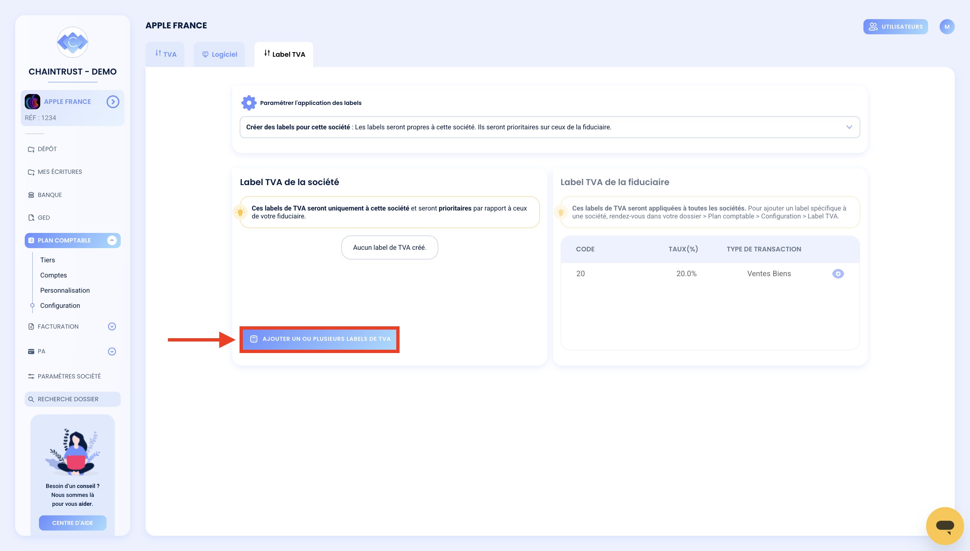Click the Paramètres Société sliders icon
Image resolution: width=970 pixels, height=551 pixels.
pos(31,376)
